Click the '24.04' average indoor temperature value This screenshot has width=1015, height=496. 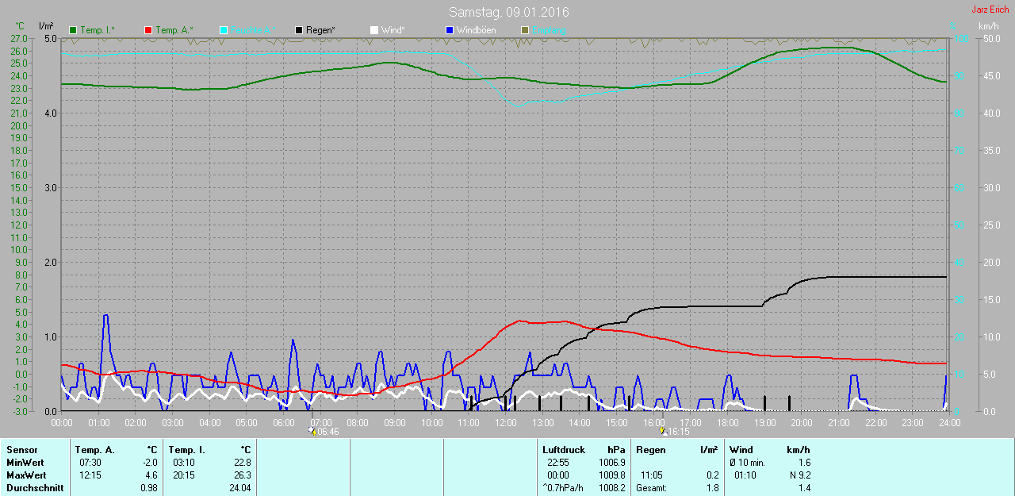pyautogui.click(x=240, y=488)
